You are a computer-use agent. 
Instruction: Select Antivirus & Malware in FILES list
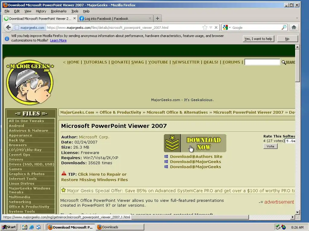[x=31, y=131]
